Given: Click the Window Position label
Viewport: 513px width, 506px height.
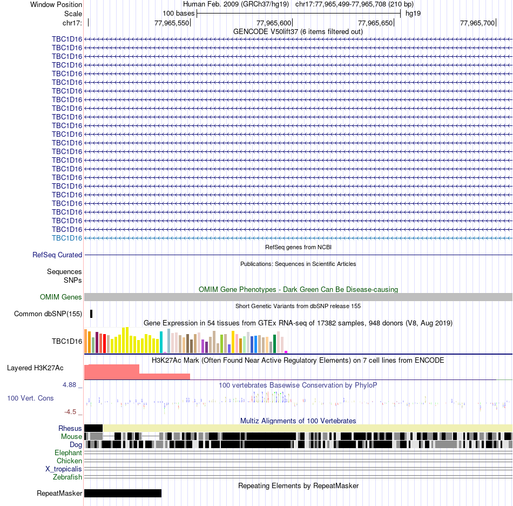Looking at the screenshot, I should [x=56, y=4].
